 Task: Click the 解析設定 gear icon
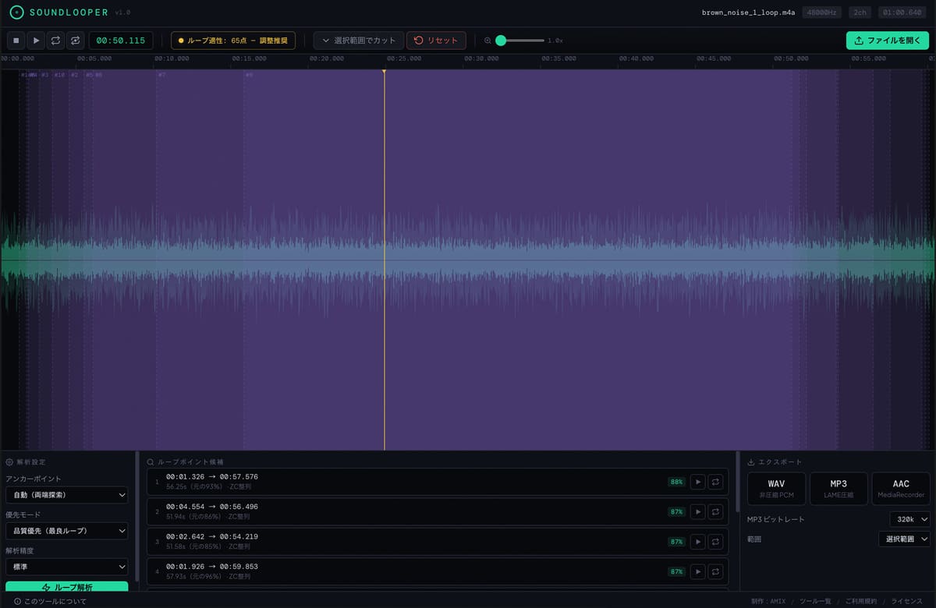click(x=9, y=462)
